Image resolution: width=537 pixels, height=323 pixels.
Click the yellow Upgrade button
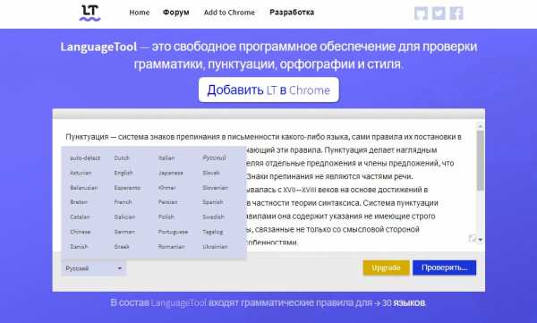tap(386, 268)
